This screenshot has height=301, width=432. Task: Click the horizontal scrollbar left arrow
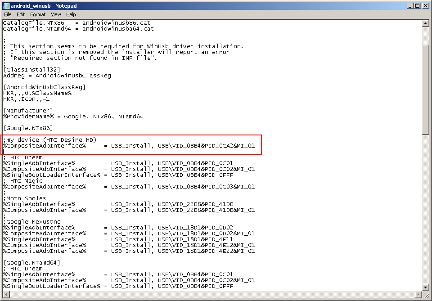[x=6, y=294]
